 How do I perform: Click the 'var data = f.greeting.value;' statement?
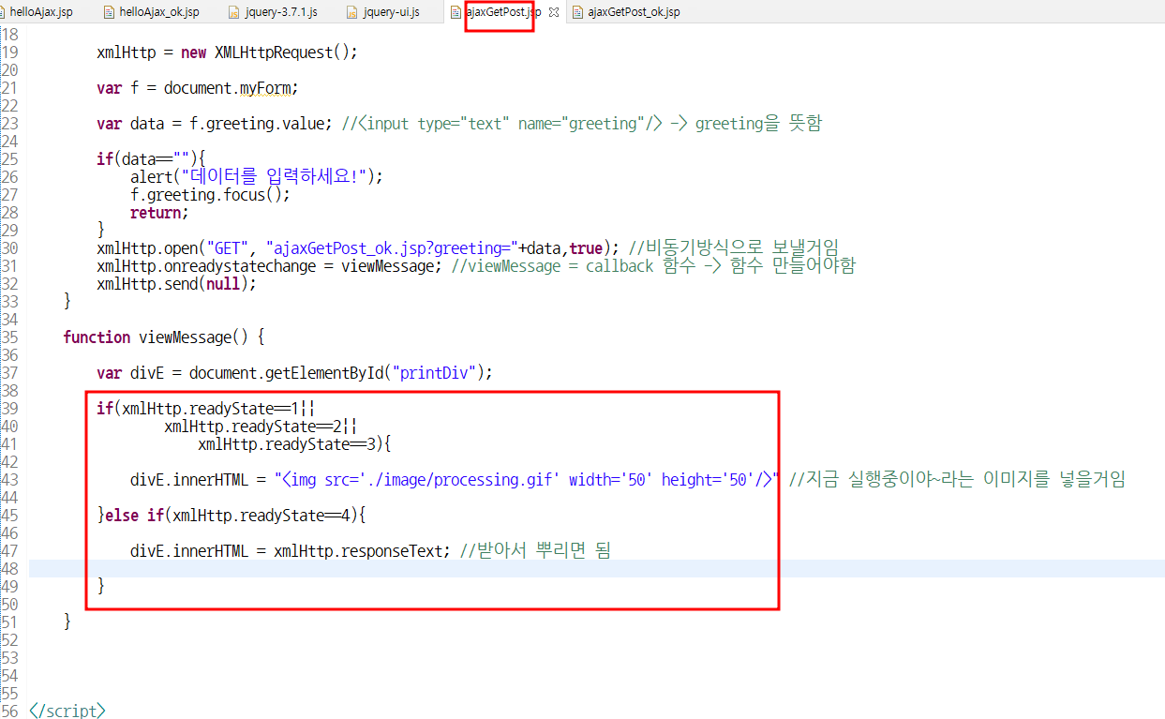(215, 124)
